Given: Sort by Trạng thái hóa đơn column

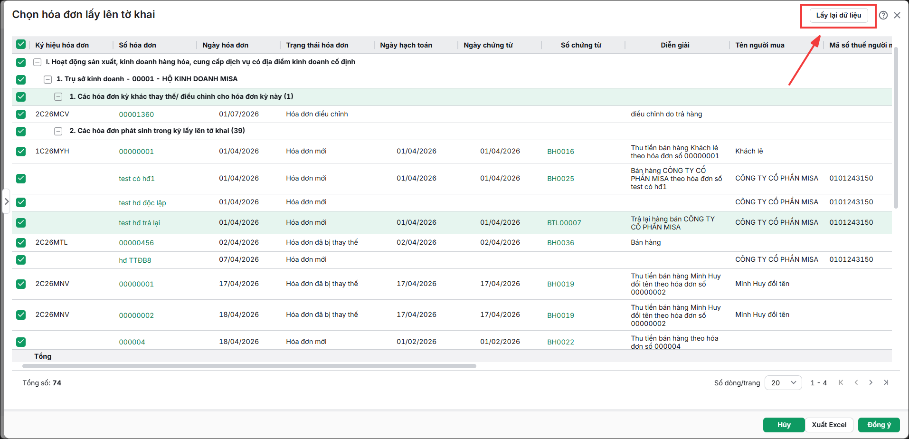Looking at the screenshot, I should tap(317, 45).
